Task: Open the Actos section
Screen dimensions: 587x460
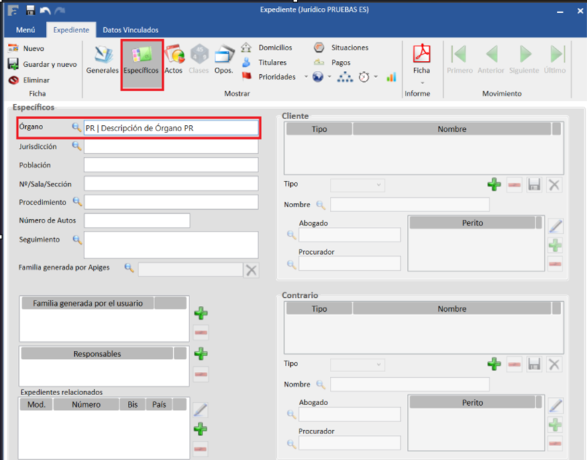Action: tap(174, 60)
